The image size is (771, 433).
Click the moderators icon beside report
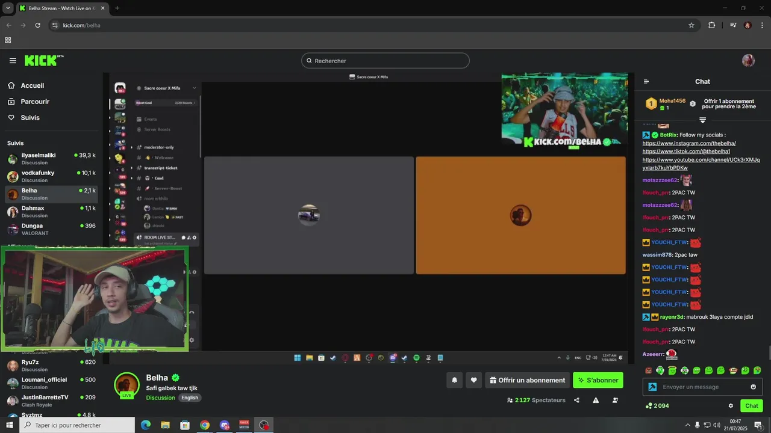click(x=615, y=400)
